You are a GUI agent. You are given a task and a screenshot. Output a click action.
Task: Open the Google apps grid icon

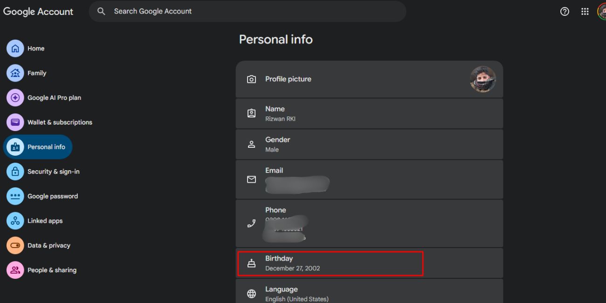(x=585, y=12)
